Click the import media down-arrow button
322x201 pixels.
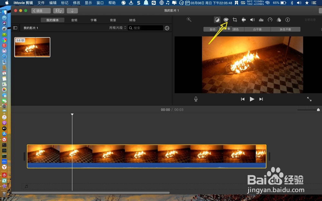[72, 11]
